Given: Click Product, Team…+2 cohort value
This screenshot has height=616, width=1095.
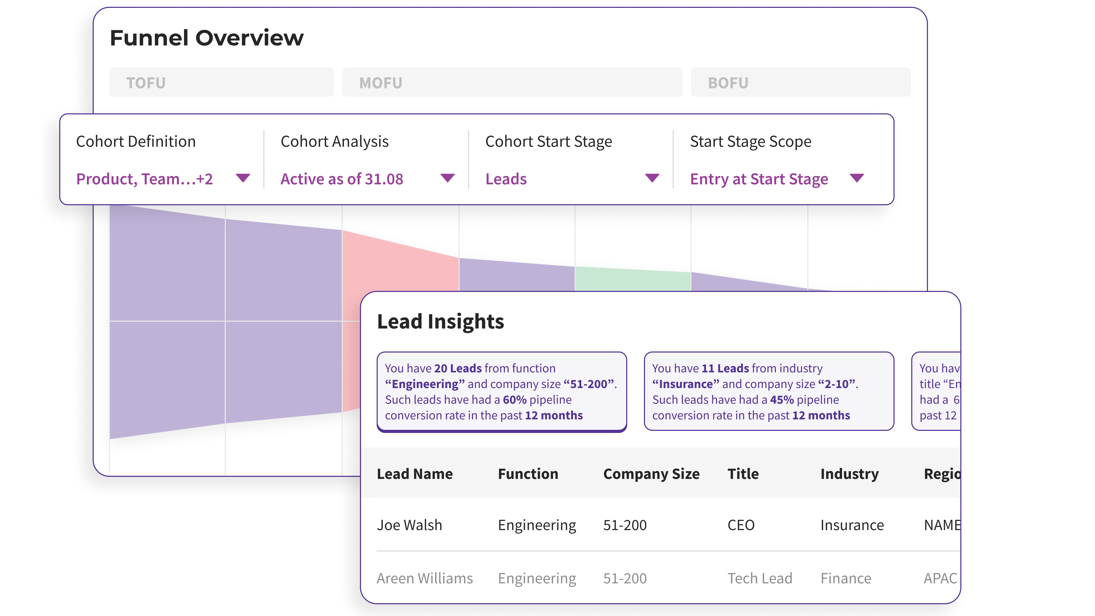Looking at the screenshot, I should click(145, 179).
